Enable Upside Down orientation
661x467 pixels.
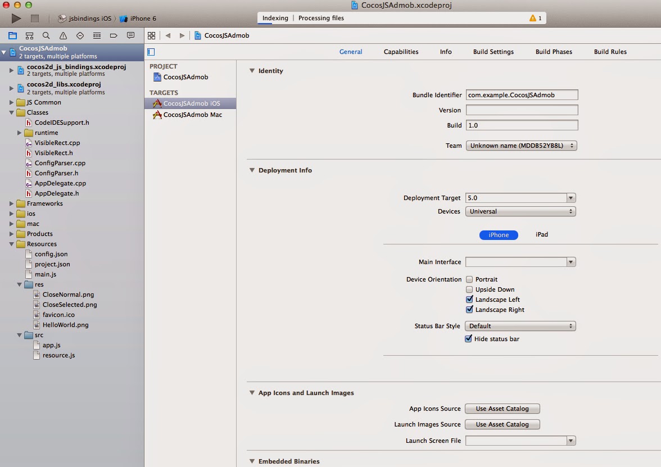tap(469, 289)
